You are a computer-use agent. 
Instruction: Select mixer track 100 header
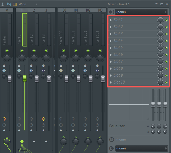pos(64,10)
